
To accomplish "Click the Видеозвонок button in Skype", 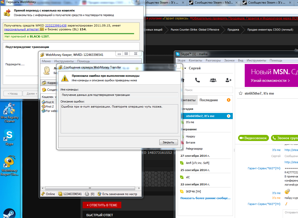I will [253, 138].
